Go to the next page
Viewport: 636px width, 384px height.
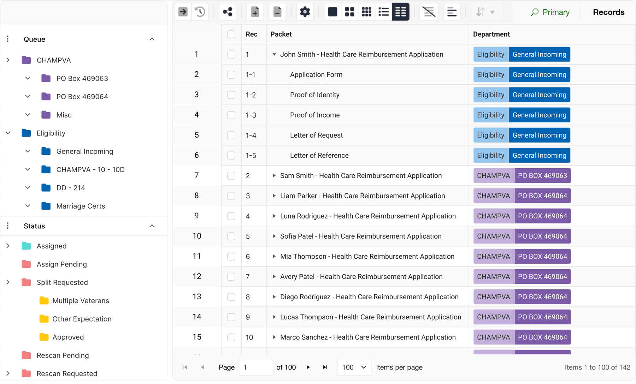[308, 367]
